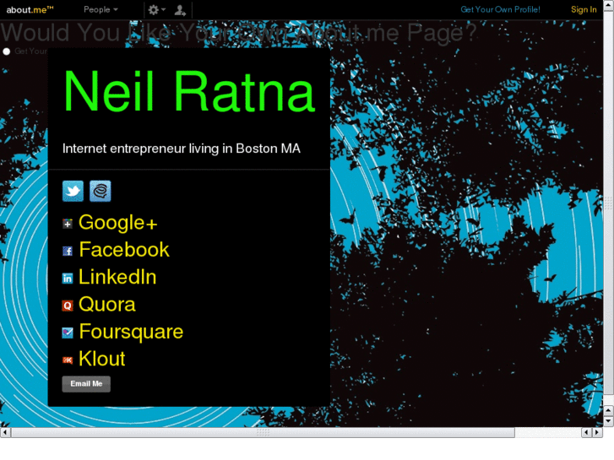Open the Klout profile link
This screenshot has height=460, width=614.
(x=102, y=359)
